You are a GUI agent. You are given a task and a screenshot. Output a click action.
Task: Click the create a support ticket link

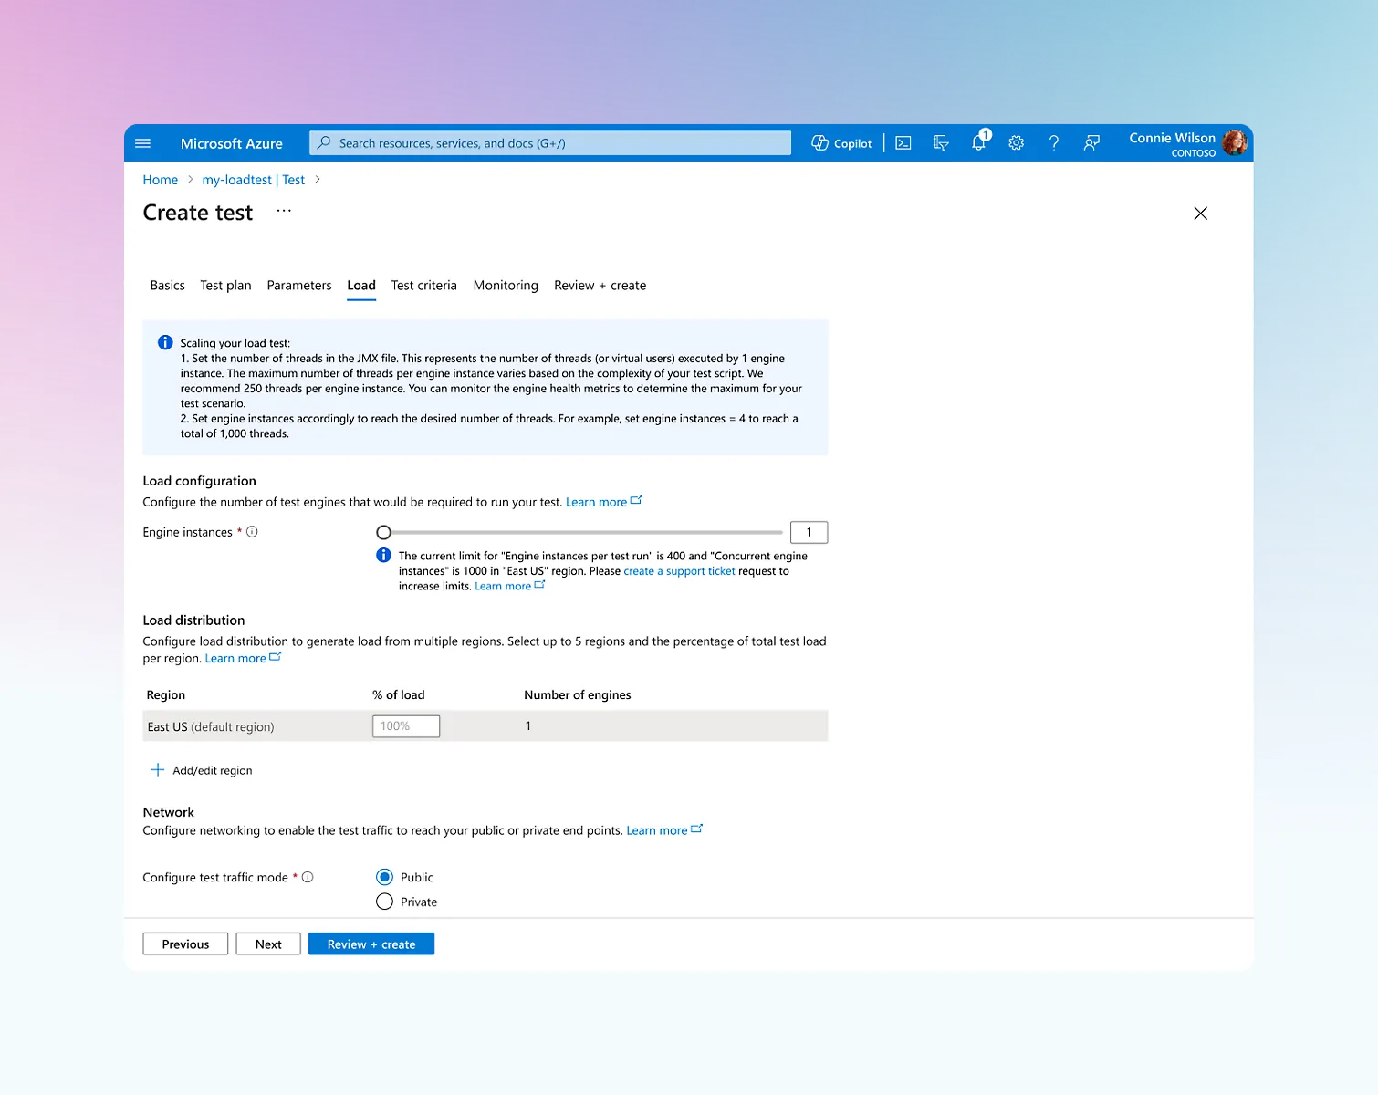coord(679,571)
